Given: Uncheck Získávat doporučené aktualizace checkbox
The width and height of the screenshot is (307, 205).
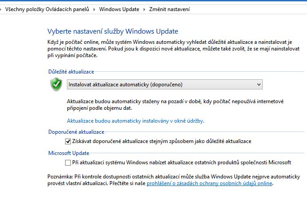Looking at the screenshot, I should (68, 141).
